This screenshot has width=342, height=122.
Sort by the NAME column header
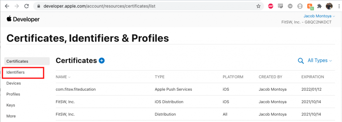[63, 77]
